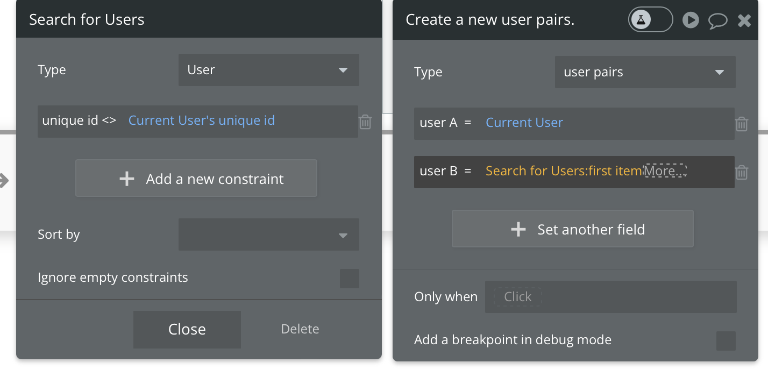Image resolution: width=768 pixels, height=384 pixels.
Task: Click More after Search for Users:first item
Action: [665, 172]
